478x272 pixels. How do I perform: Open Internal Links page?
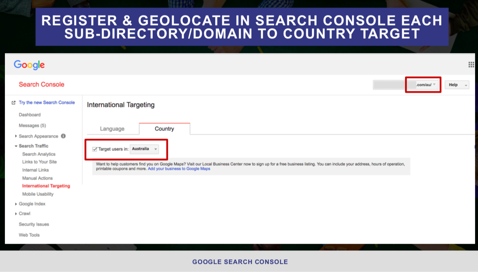click(x=35, y=170)
